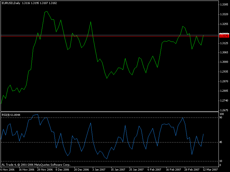The height and width of the screenshot is (172, 230).
Task: Click the 1.3000 price axis label
Action: click(224, 62)
